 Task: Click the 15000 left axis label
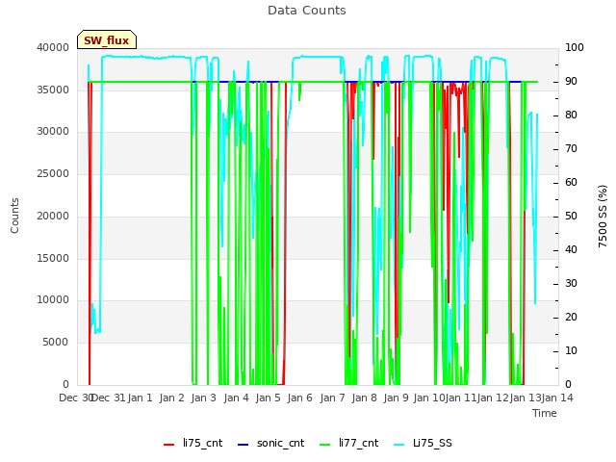point(53,258)
